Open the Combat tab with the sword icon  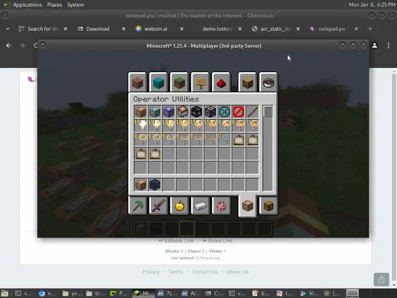click(x=159, y=206)
